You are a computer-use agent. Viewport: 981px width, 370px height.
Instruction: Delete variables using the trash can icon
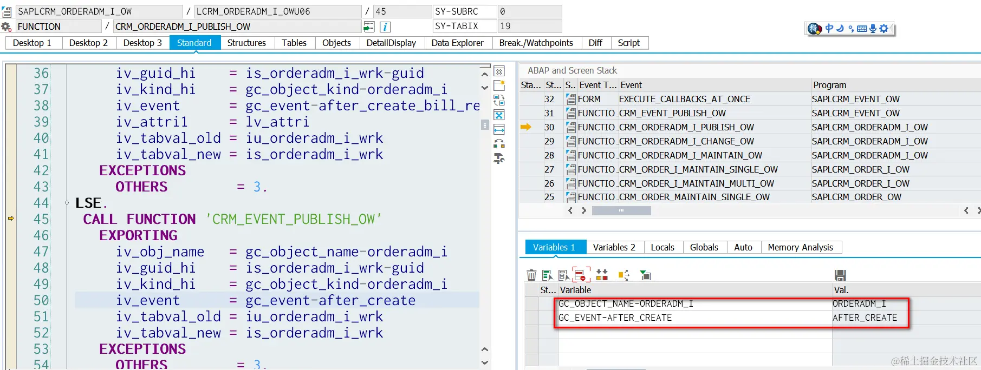tap(531, 275)
